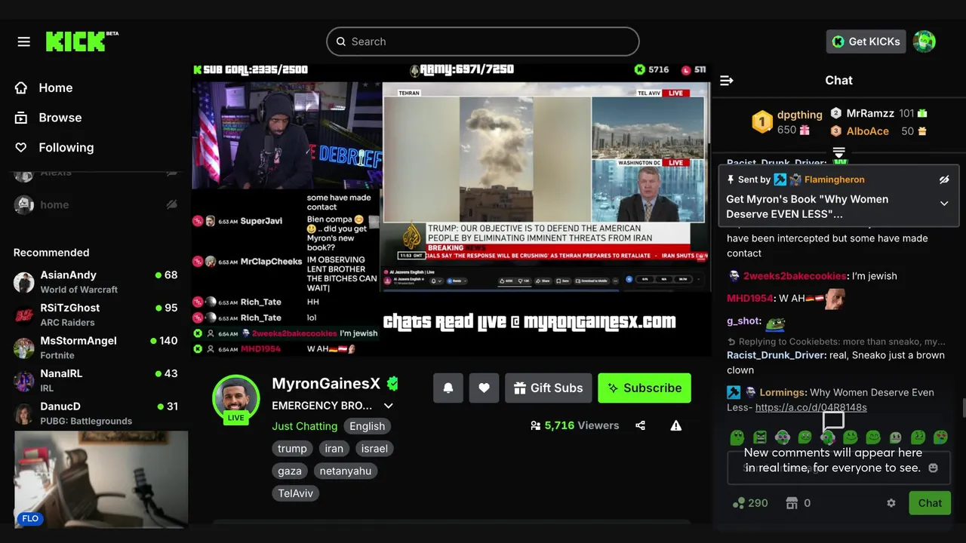Jump to replied Cookiebets message
Viewport: 966px width, 543px height.
point(835,342)
